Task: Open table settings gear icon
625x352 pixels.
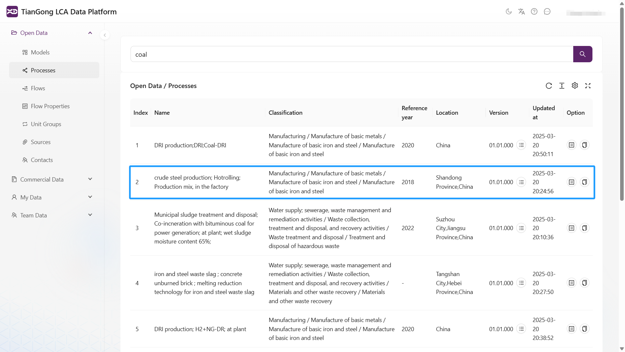Action: (575, 85)
